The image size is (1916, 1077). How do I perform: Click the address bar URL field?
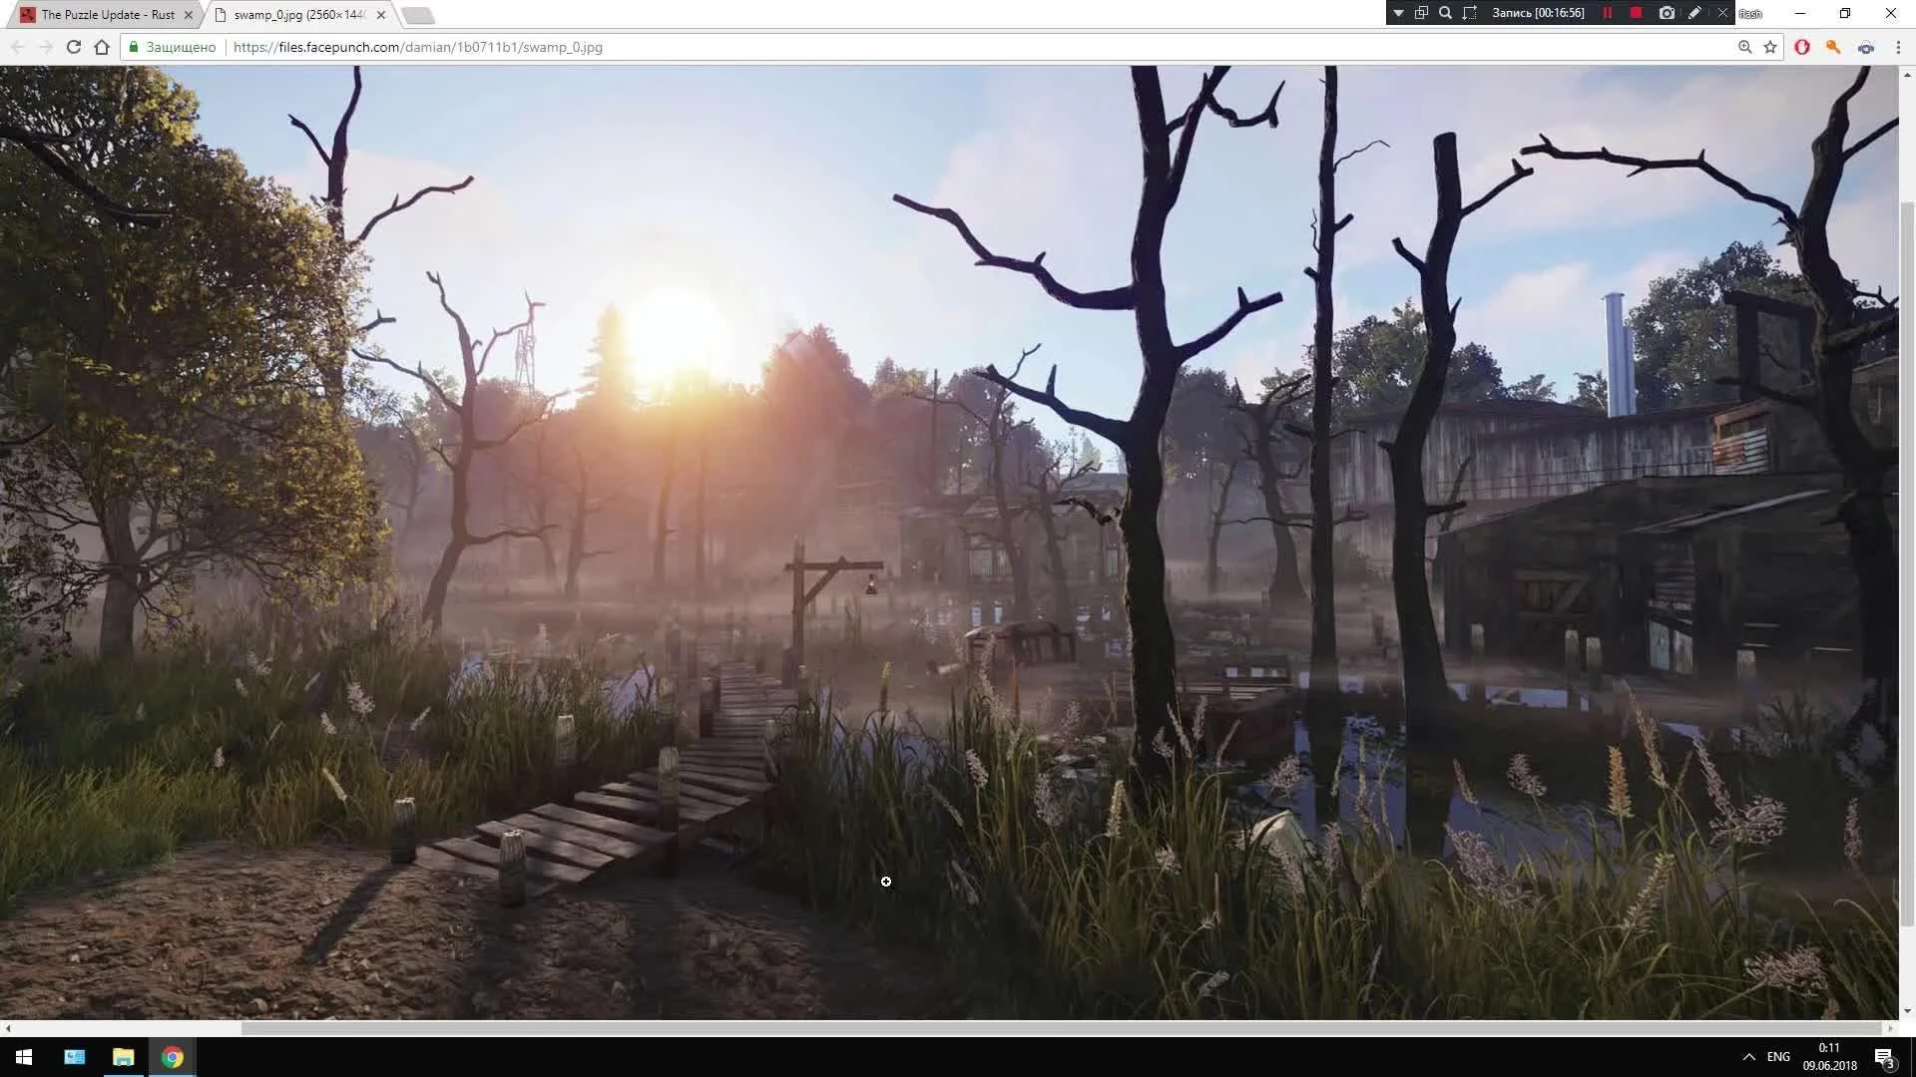[419, 46]
